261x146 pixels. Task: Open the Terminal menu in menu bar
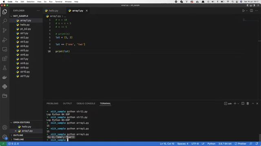click(59, 2)
